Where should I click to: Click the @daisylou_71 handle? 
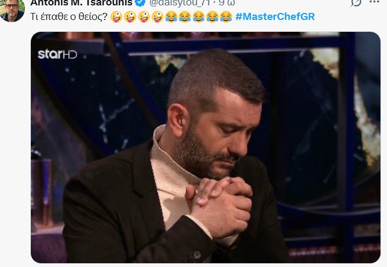point(180,3)
